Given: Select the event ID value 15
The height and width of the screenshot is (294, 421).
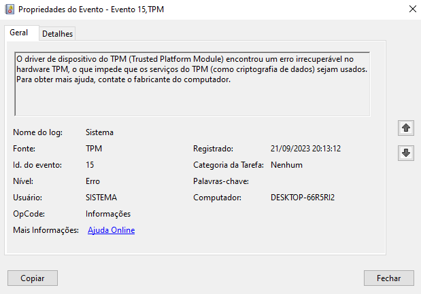Looking at the screenshot, I should (90, 165).
